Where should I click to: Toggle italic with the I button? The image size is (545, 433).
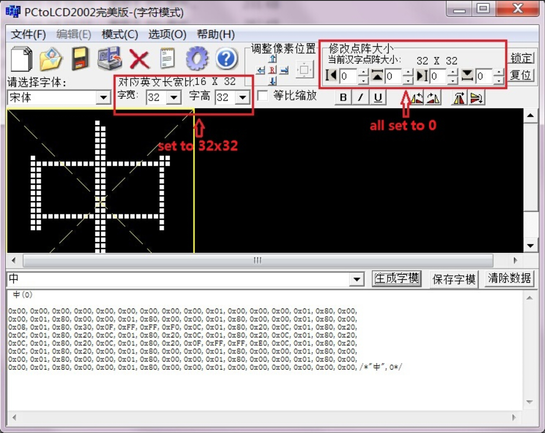click(360, 98)
